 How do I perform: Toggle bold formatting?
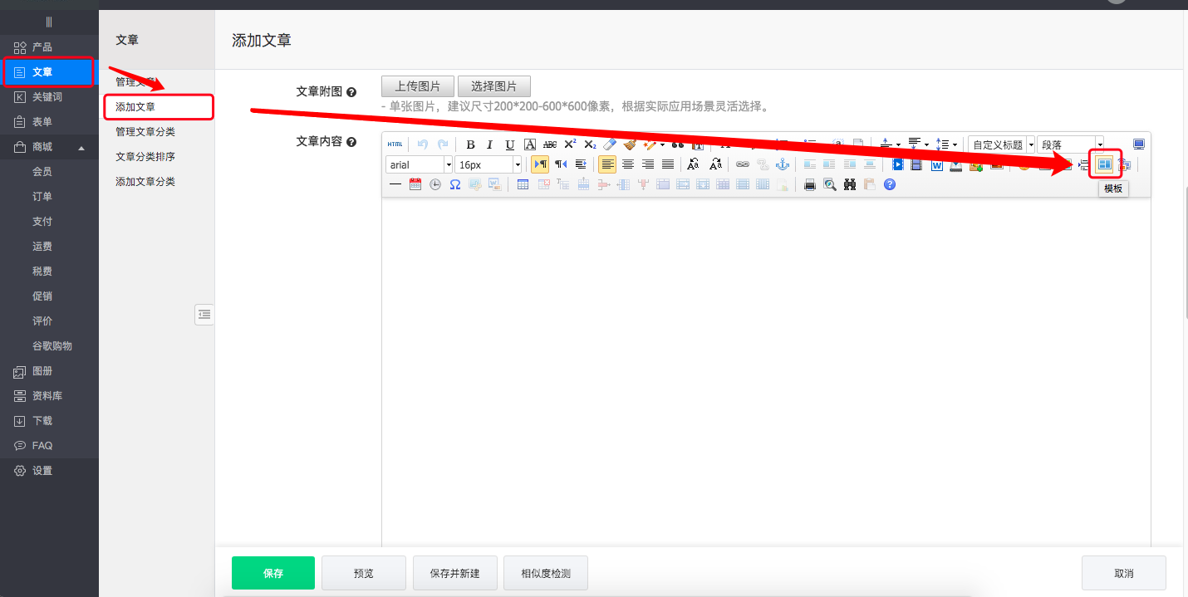pos(470,144)
